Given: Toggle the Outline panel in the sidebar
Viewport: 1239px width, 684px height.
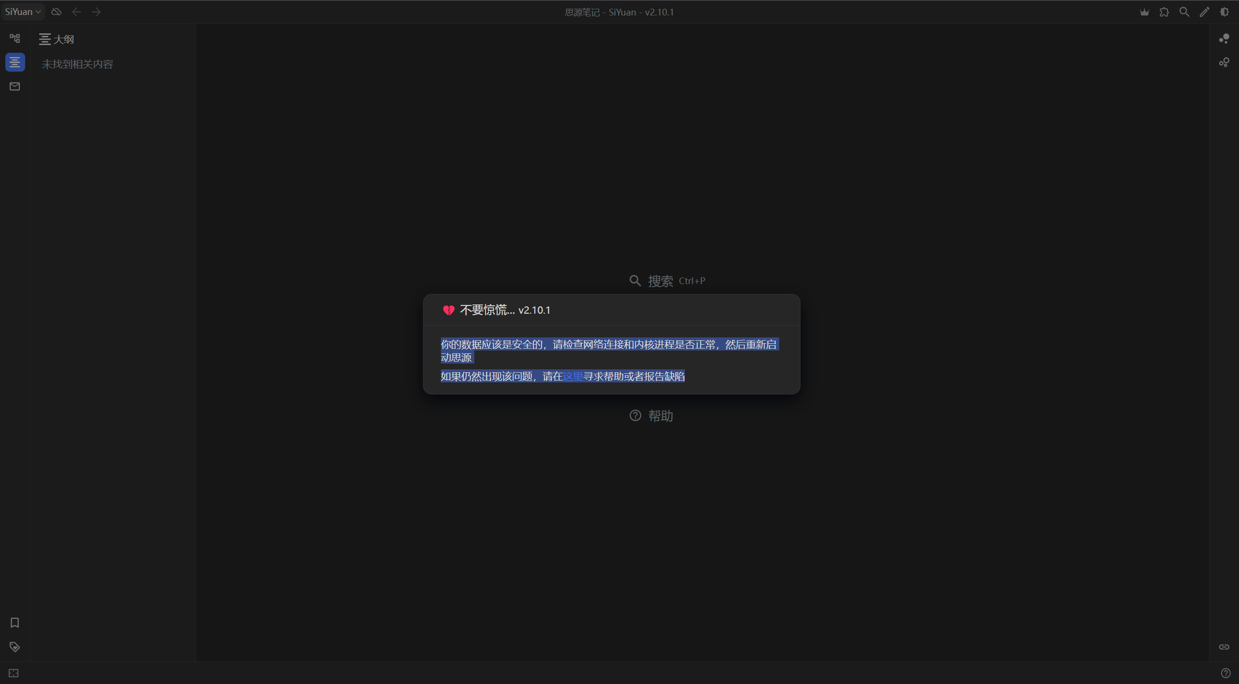Looking at the screenshot, I should pyautogui.click(x=15, y=62).
